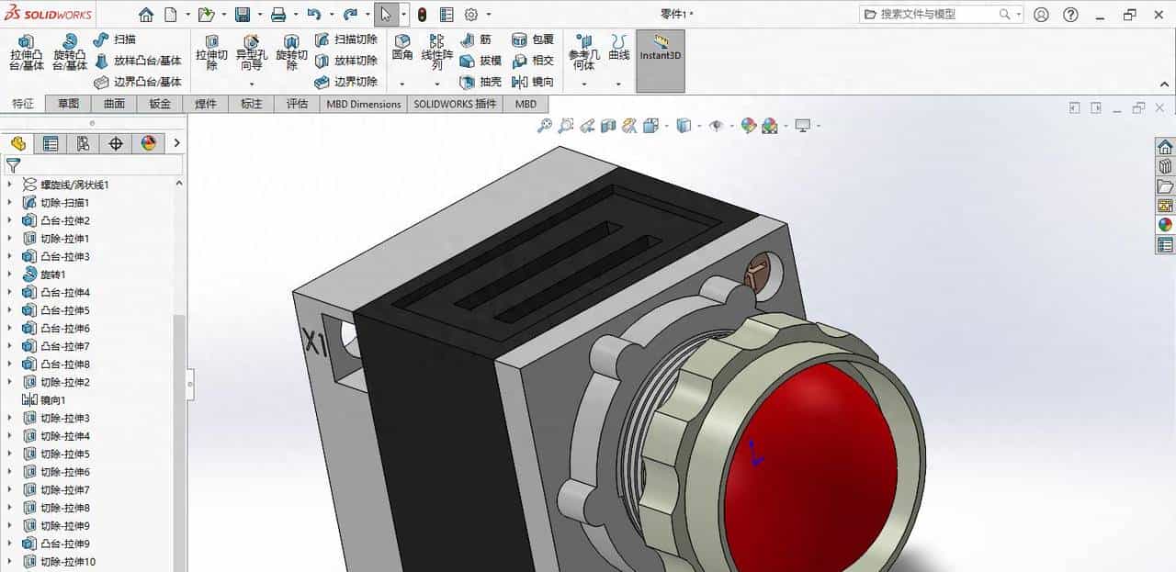The height and width of the screenshot is (572, 1176).
Task: Open the 圆角 fillet dropdown arrow
Action: [401, 84]
